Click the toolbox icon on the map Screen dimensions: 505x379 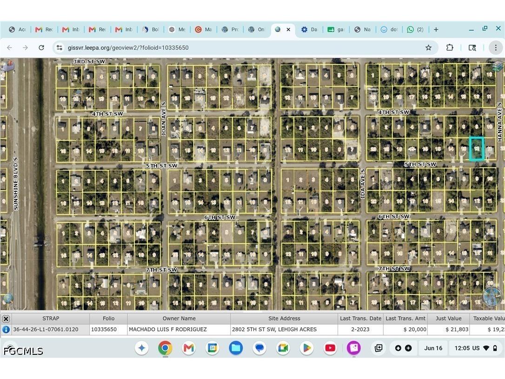pos(8,66)
